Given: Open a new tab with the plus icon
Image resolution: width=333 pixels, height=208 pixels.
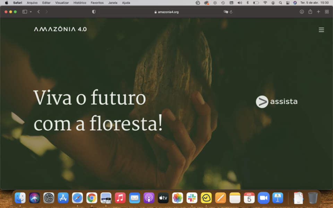Looking at the screenshot, I should [x=318, y=12].
